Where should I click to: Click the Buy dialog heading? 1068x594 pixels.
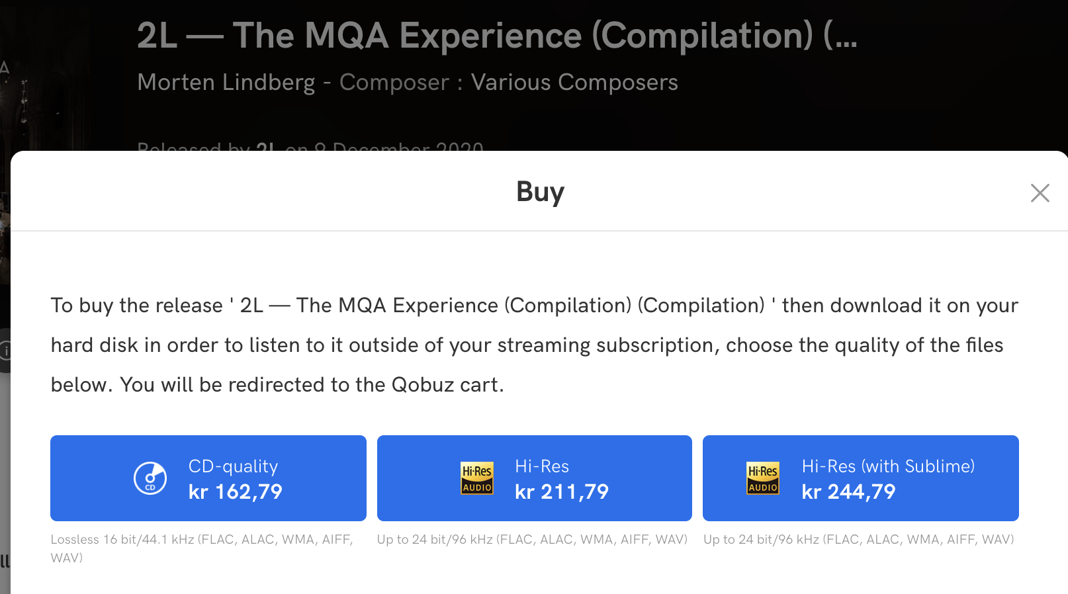(x=540, y=192)
